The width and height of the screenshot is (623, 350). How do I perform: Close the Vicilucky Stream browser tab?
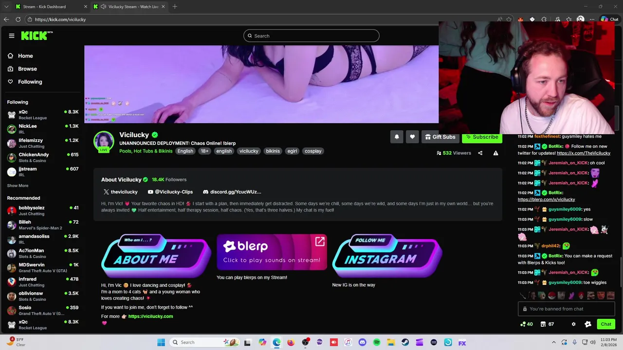[163, 7]
